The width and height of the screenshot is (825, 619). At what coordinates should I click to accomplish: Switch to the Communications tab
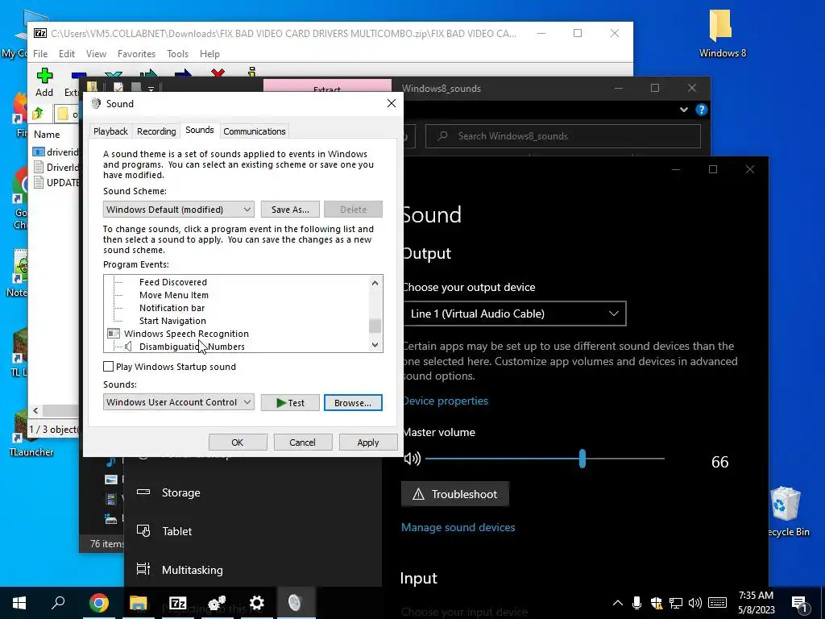(254, 131)
